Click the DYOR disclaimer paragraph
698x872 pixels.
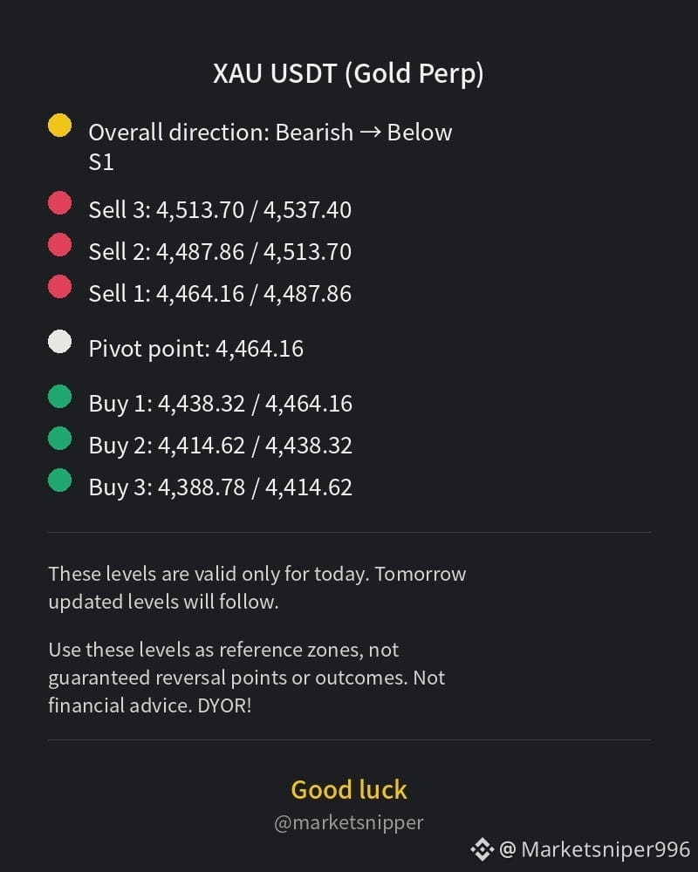click(247, 678)
